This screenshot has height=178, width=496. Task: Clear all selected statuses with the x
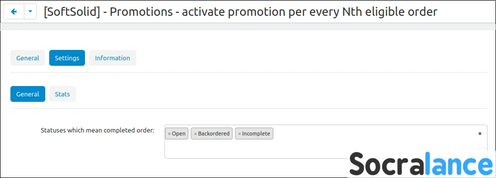coord(480,133)
